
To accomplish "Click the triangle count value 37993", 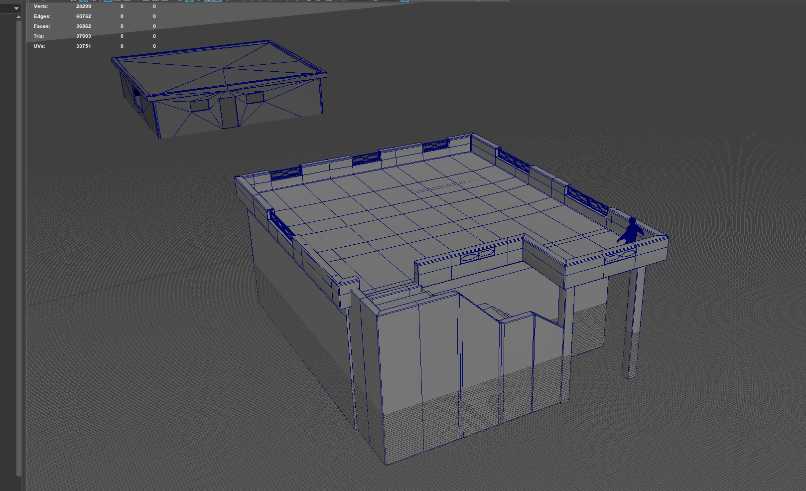I will coord(83,36).
